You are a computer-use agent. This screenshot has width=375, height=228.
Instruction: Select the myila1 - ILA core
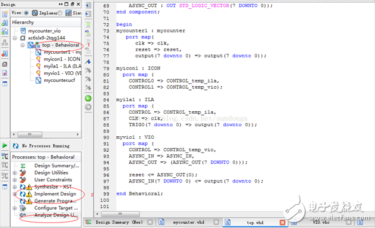(x=62, y=66)
